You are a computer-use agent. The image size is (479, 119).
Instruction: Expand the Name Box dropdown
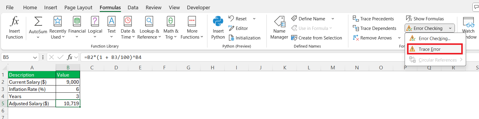pos(35,57)
